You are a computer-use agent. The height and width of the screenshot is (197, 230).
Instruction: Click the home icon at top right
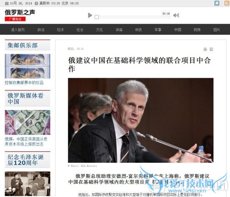(x=217, y=3)
